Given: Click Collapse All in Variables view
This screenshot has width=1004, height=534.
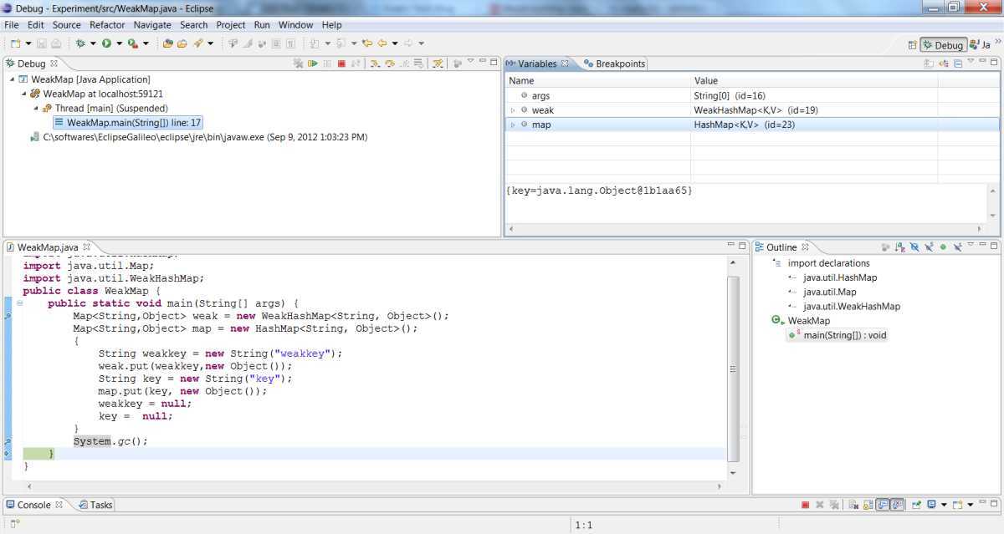Looking at the screenshot, I should click(958, 64).
